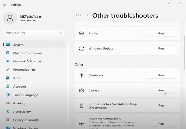Click the Other troubleshooters heading

click(125, 15)
